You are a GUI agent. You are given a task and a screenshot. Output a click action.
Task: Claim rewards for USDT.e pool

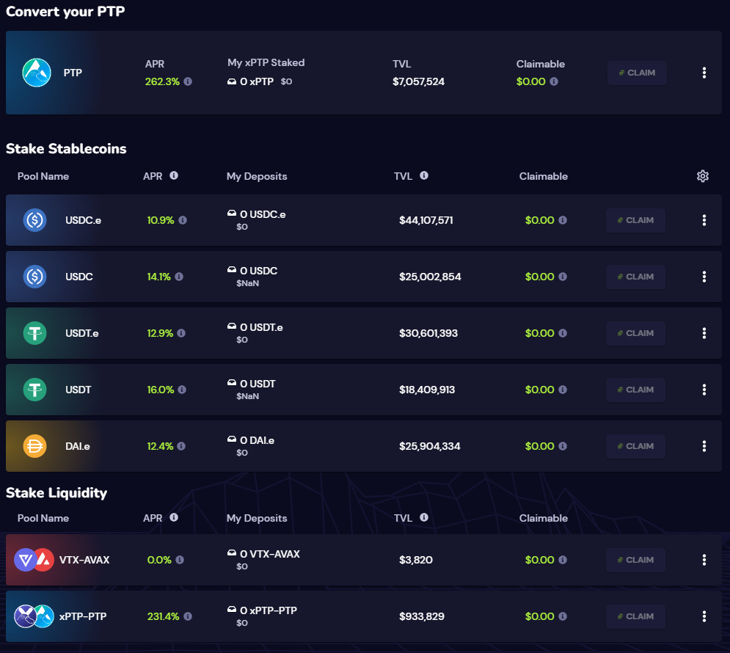(635, 333)
